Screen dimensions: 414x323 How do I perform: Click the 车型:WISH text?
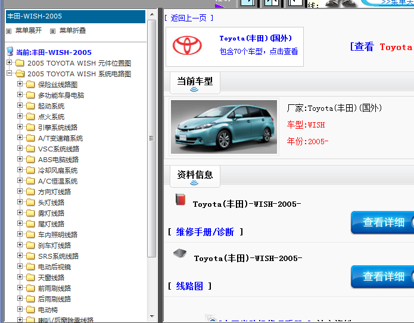[306, 125]
